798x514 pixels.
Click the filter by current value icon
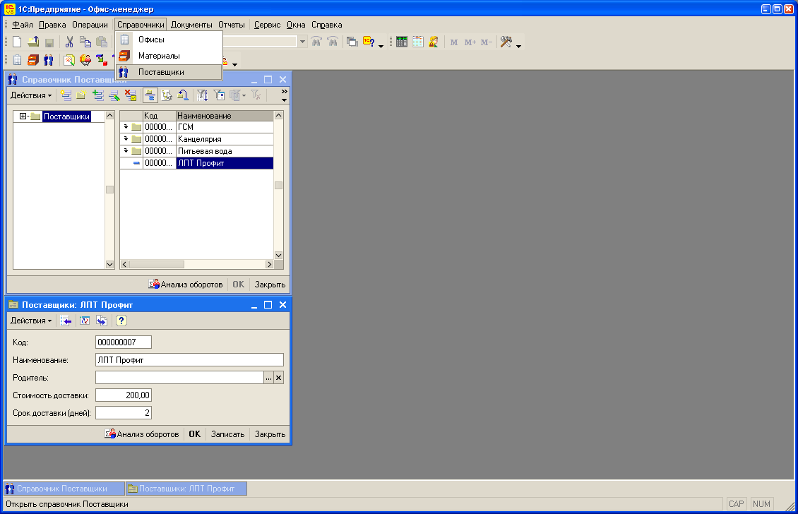pyautogui.click(x=219, y=95)
